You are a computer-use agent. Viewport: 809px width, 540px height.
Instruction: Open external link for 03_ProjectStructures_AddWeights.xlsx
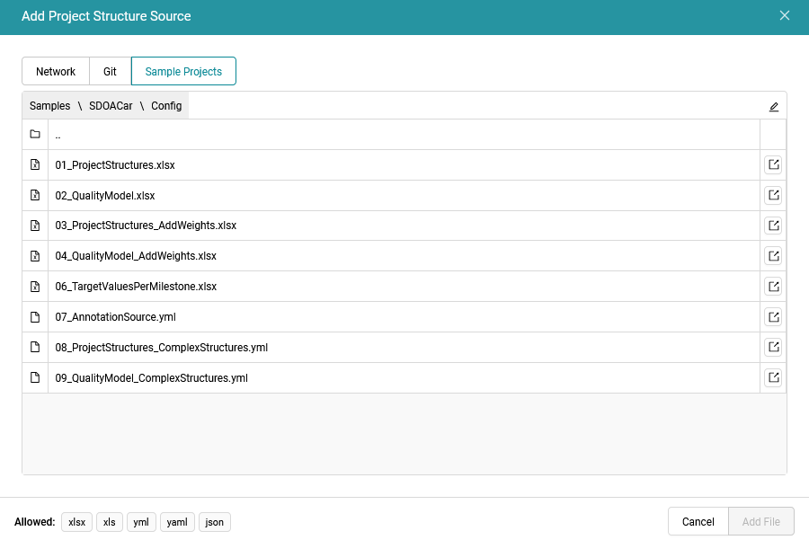tap(773, 226)
